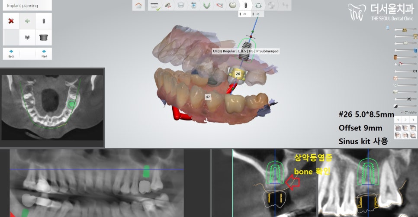Open the sleeve workflow step
Image resolution: width=418 pixels, height=217 pixels.
click(x=258, y=5)
